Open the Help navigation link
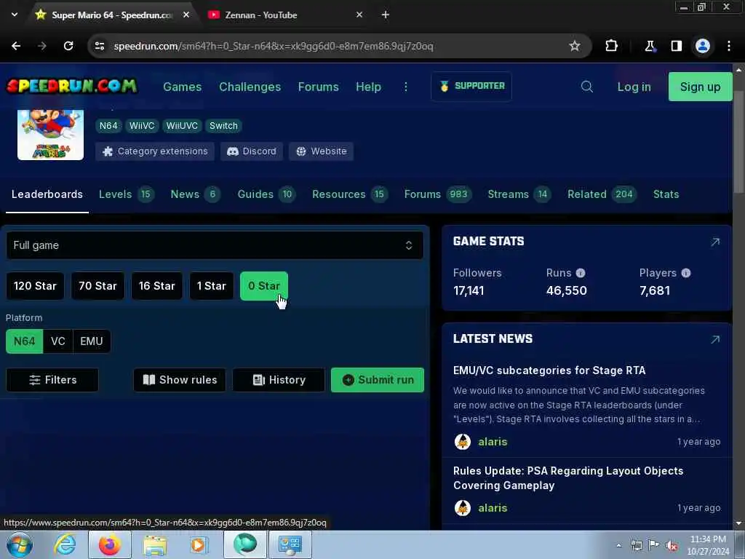 368,87
